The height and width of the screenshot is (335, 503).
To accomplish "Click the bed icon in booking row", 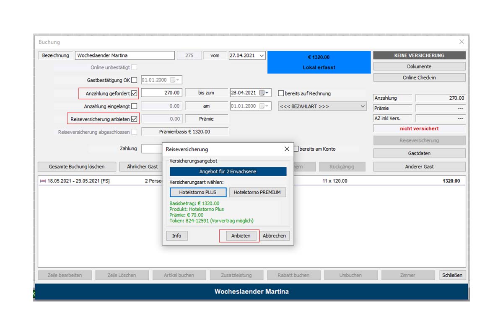I will point(42,181).
